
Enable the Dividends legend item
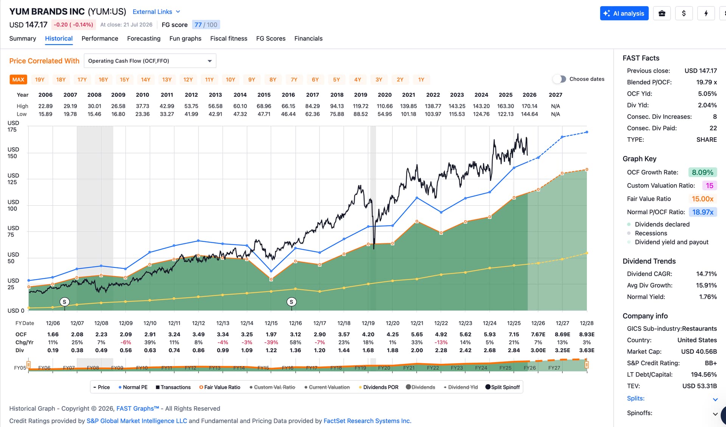point(420,387)
